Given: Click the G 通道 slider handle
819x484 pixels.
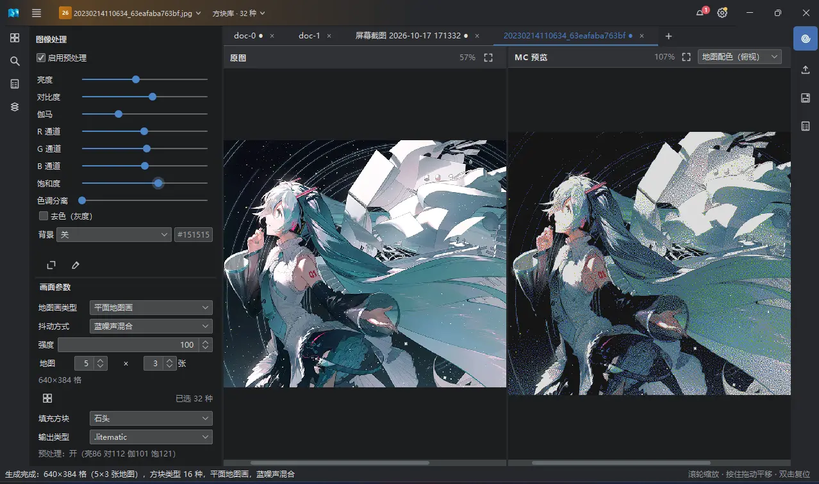Looking at the screenshot, I should coord(147,149).
